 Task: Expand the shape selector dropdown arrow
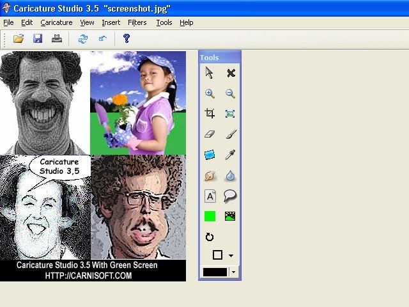(x=231, y=256)
